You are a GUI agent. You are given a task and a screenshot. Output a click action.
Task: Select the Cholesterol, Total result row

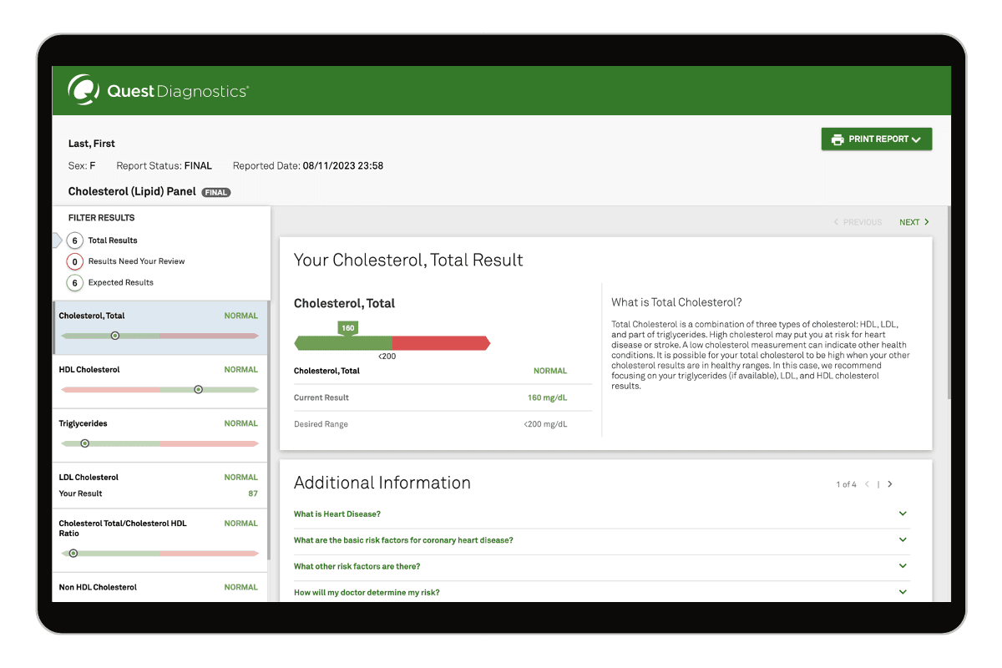(159, 326)
